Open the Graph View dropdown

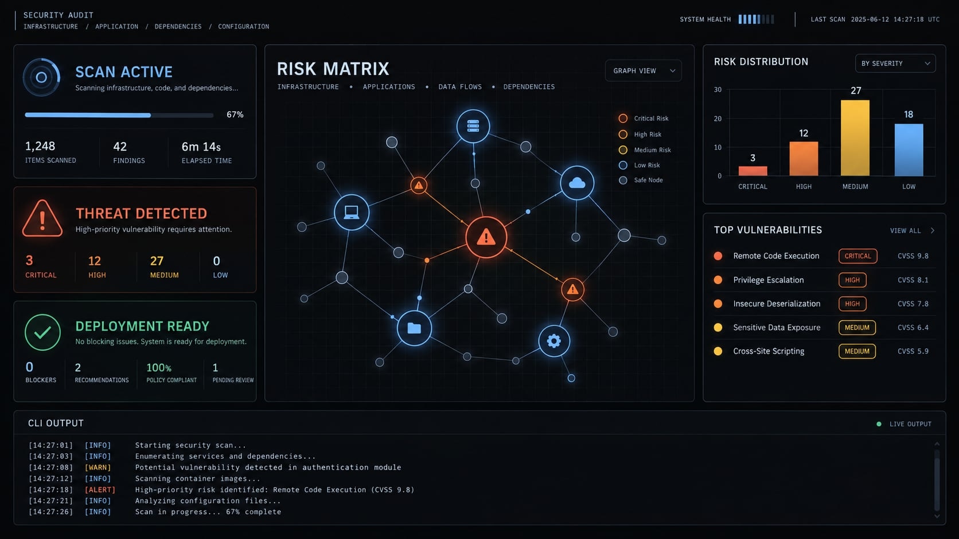(643, 71)
